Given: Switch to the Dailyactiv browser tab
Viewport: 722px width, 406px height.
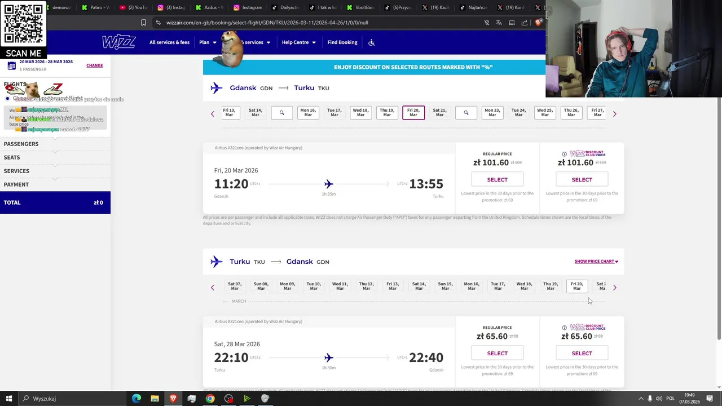Looking at the screenshot, I should point(285,7).
